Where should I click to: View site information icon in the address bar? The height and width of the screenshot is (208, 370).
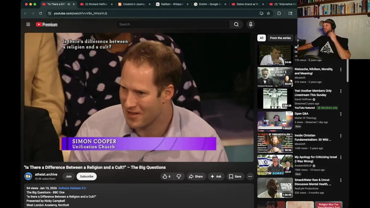(x=49, y=13)
